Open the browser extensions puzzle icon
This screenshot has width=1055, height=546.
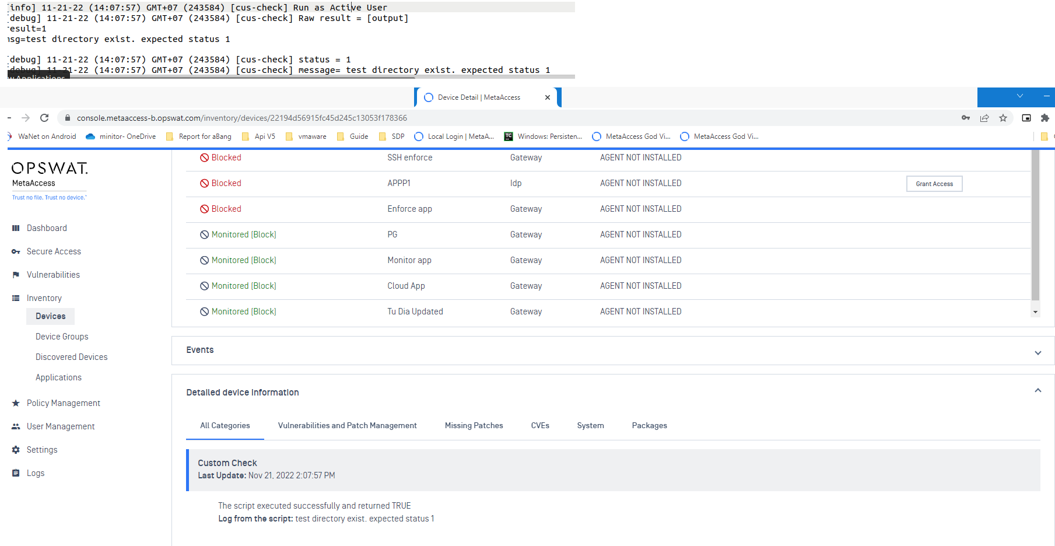point(1045,118)
